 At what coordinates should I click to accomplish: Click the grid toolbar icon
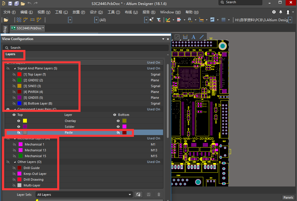[223, 20]
